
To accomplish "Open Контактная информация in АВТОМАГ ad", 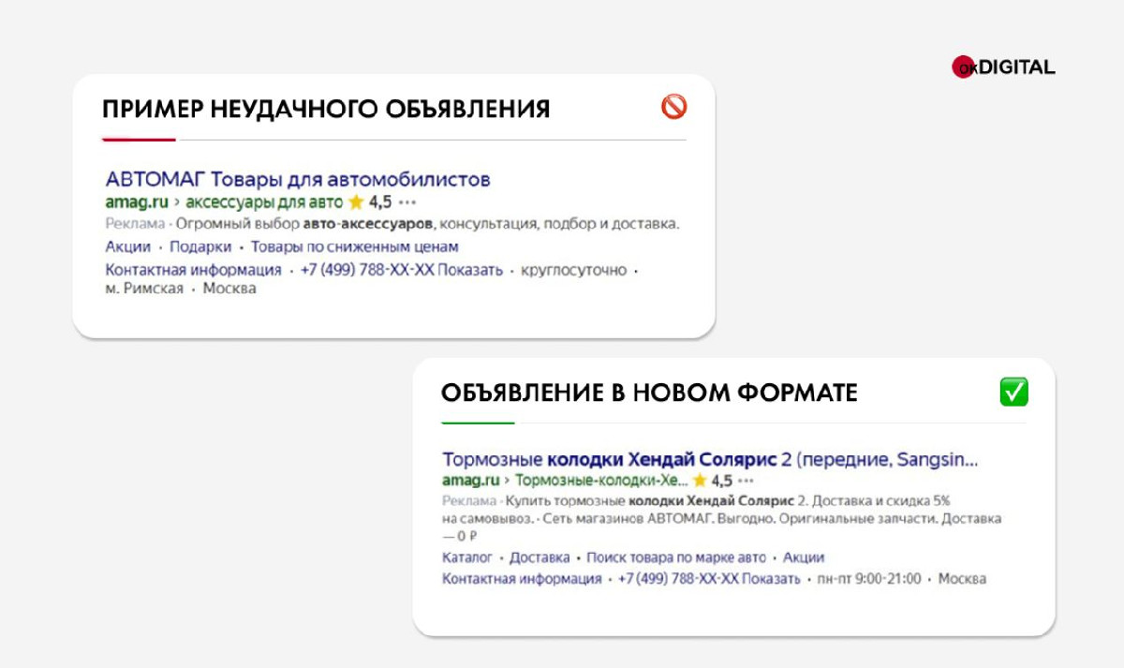I will click(x=193, y=270).
